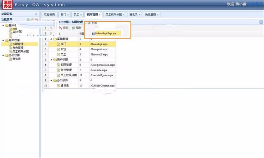Select the /User/role.aspx cell
This screenshot has height=158, width=264.
tap(103, 70)
